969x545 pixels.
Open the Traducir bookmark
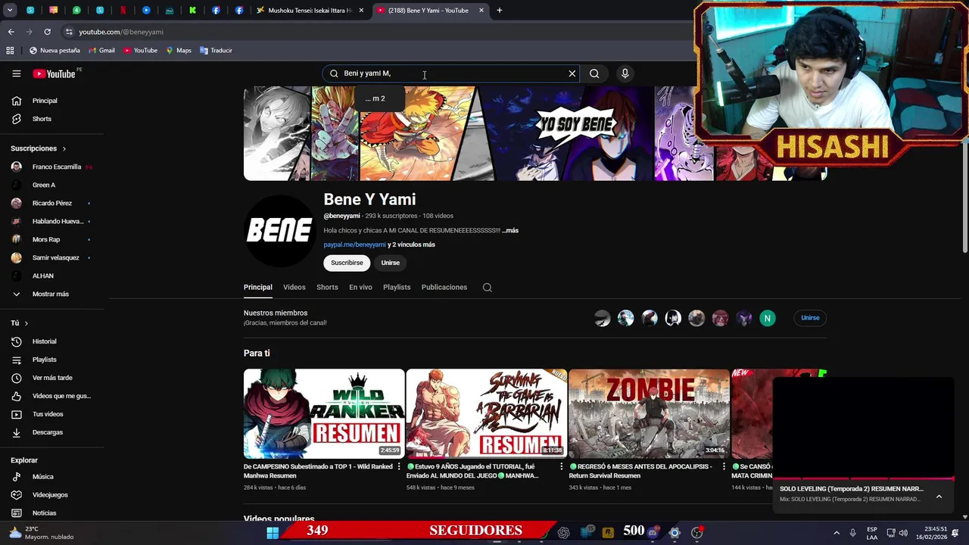tap(216, 51)
